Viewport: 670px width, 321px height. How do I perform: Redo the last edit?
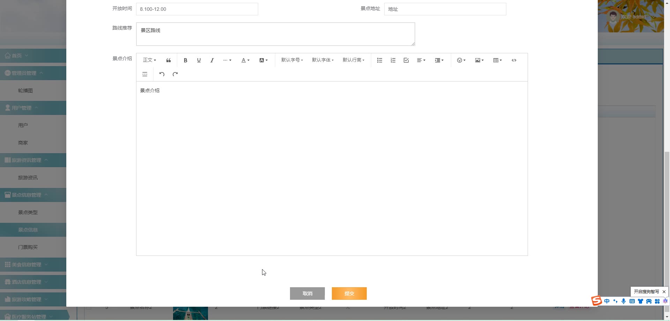pyautogui.click(x=175, y=74)
